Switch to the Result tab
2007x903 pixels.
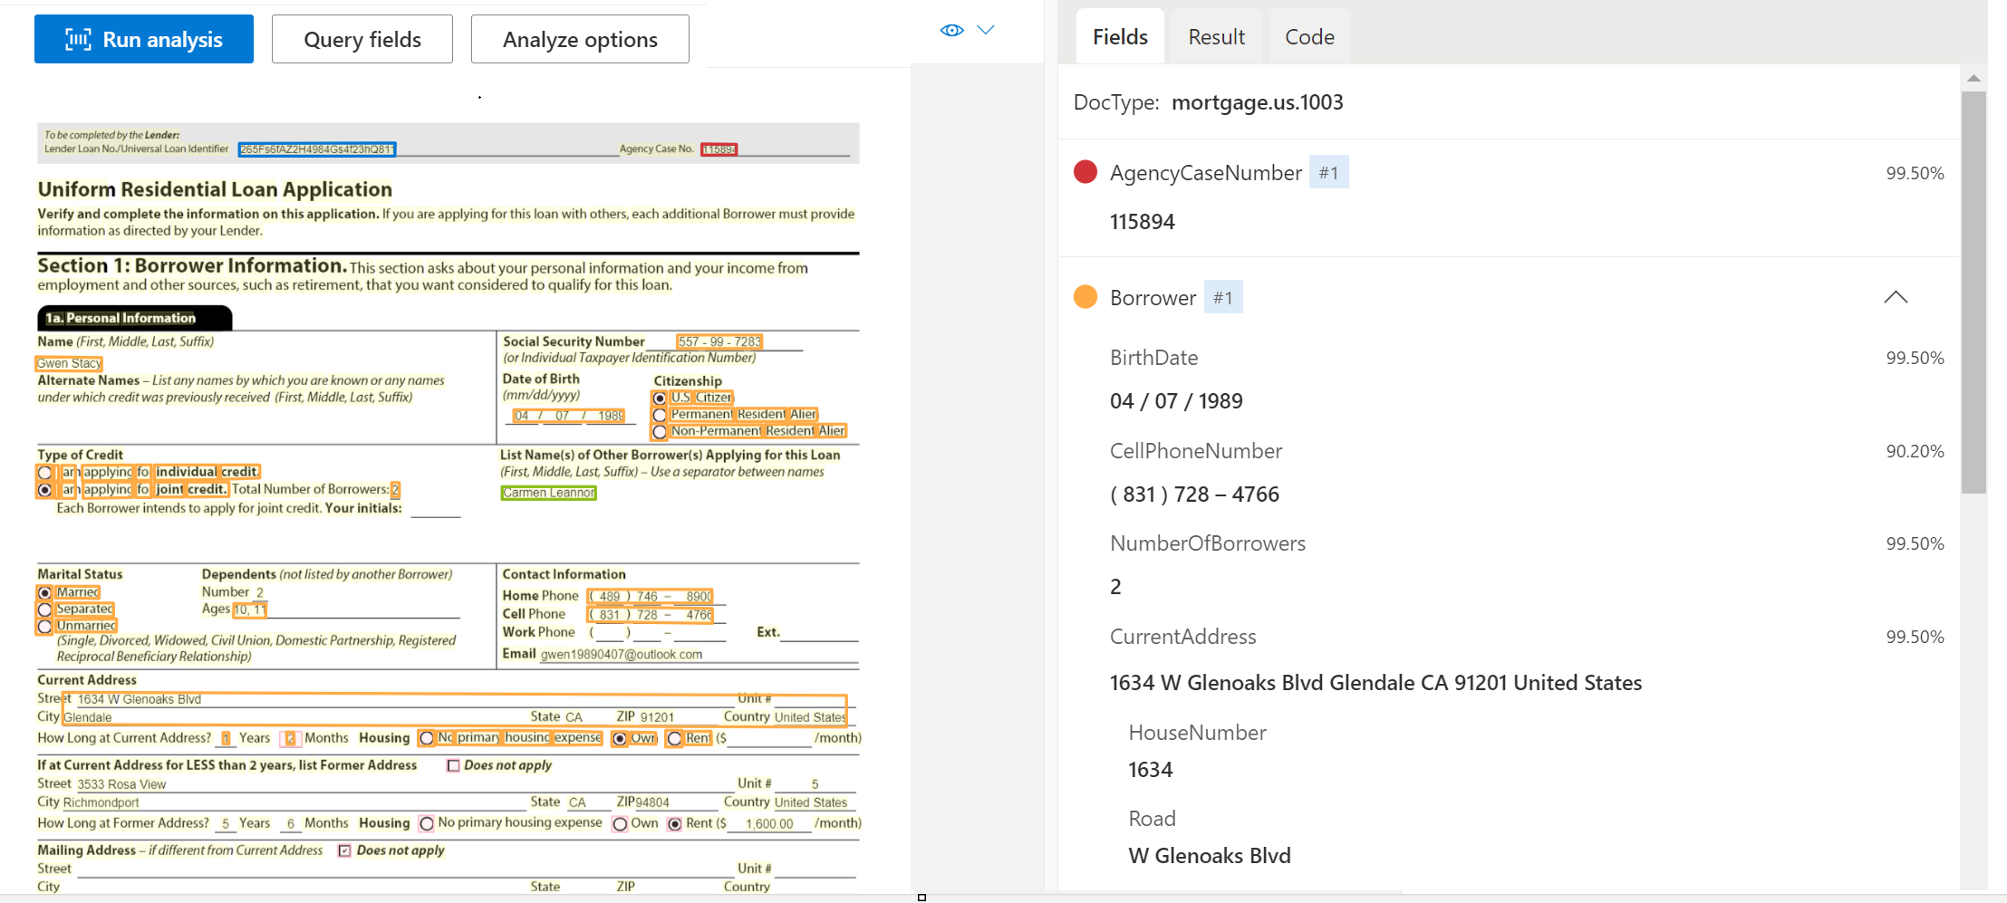tap(1216, 37)
